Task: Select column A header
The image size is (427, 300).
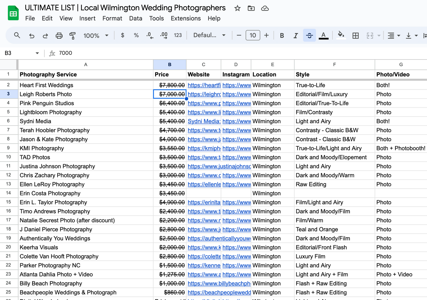Action: pos(86,65)
